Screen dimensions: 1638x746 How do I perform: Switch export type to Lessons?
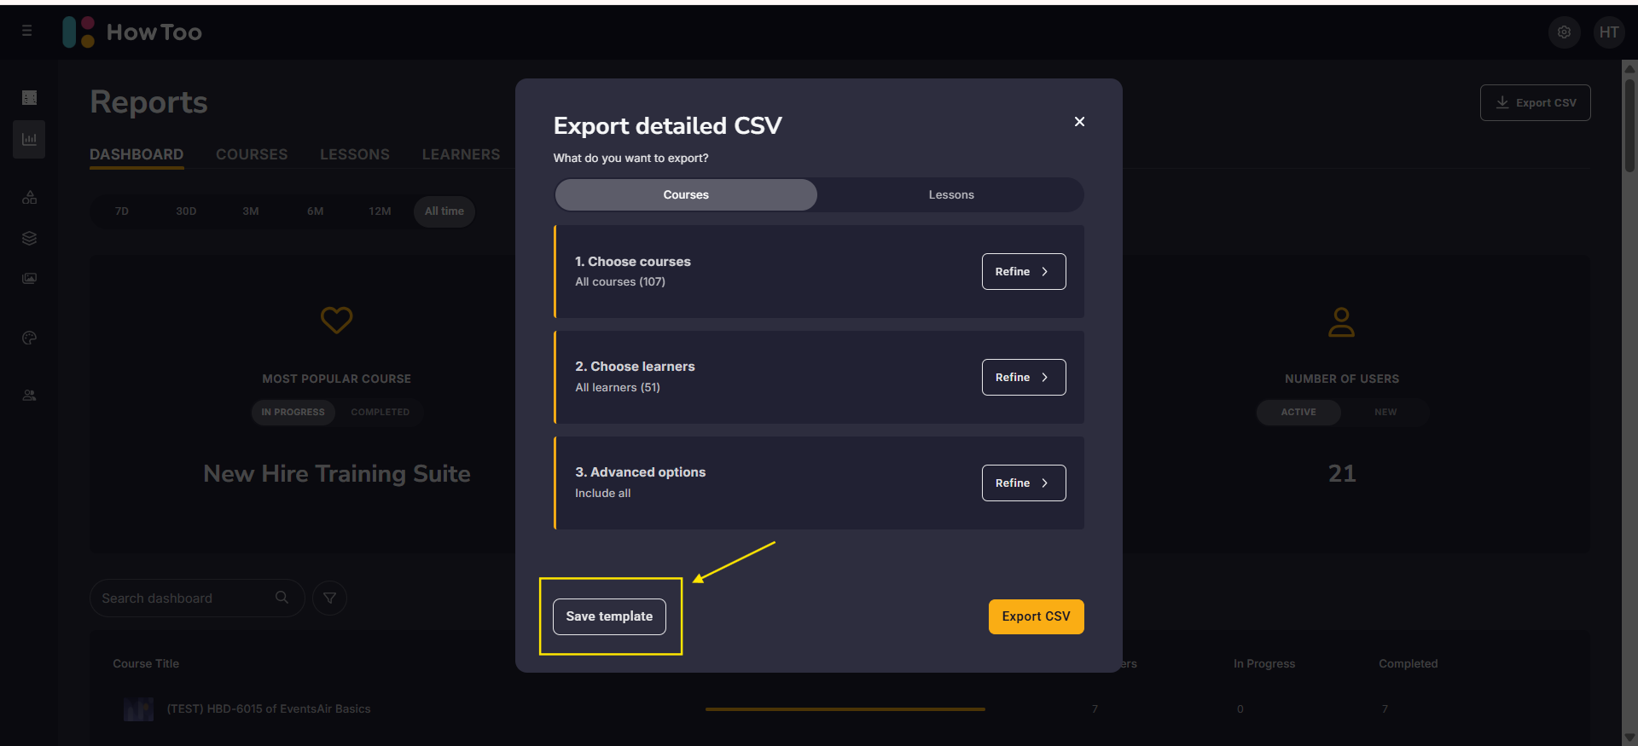pos(950,195)
